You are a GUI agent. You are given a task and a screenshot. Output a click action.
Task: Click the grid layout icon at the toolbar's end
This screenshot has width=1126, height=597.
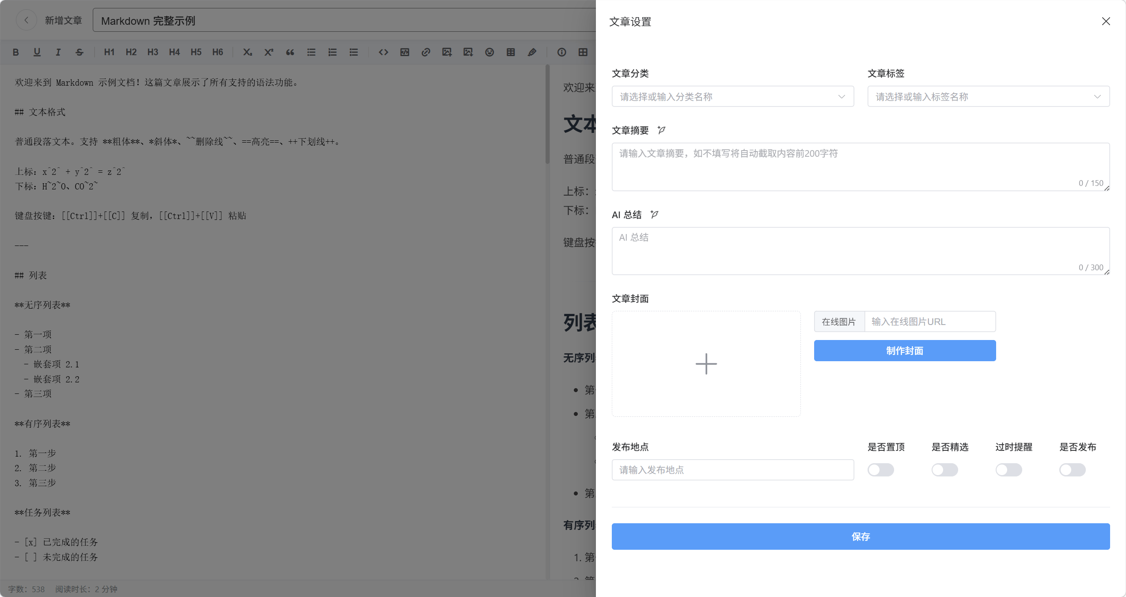coord(583,52)
